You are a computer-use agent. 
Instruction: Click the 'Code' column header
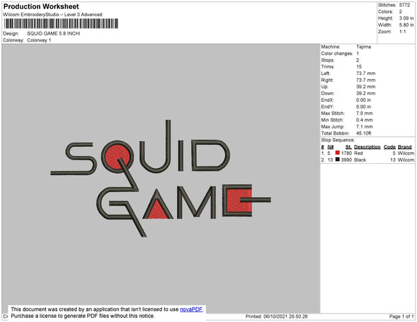tap(390, 147)
